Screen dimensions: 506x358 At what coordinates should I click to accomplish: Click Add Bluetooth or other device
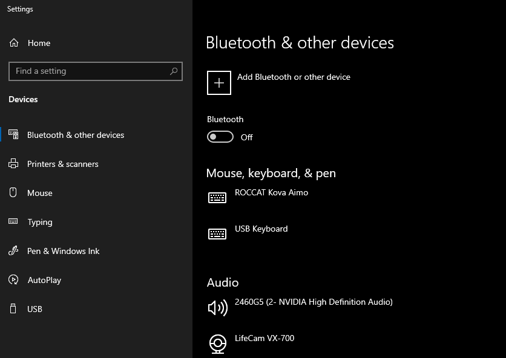(x=292, y=77)
